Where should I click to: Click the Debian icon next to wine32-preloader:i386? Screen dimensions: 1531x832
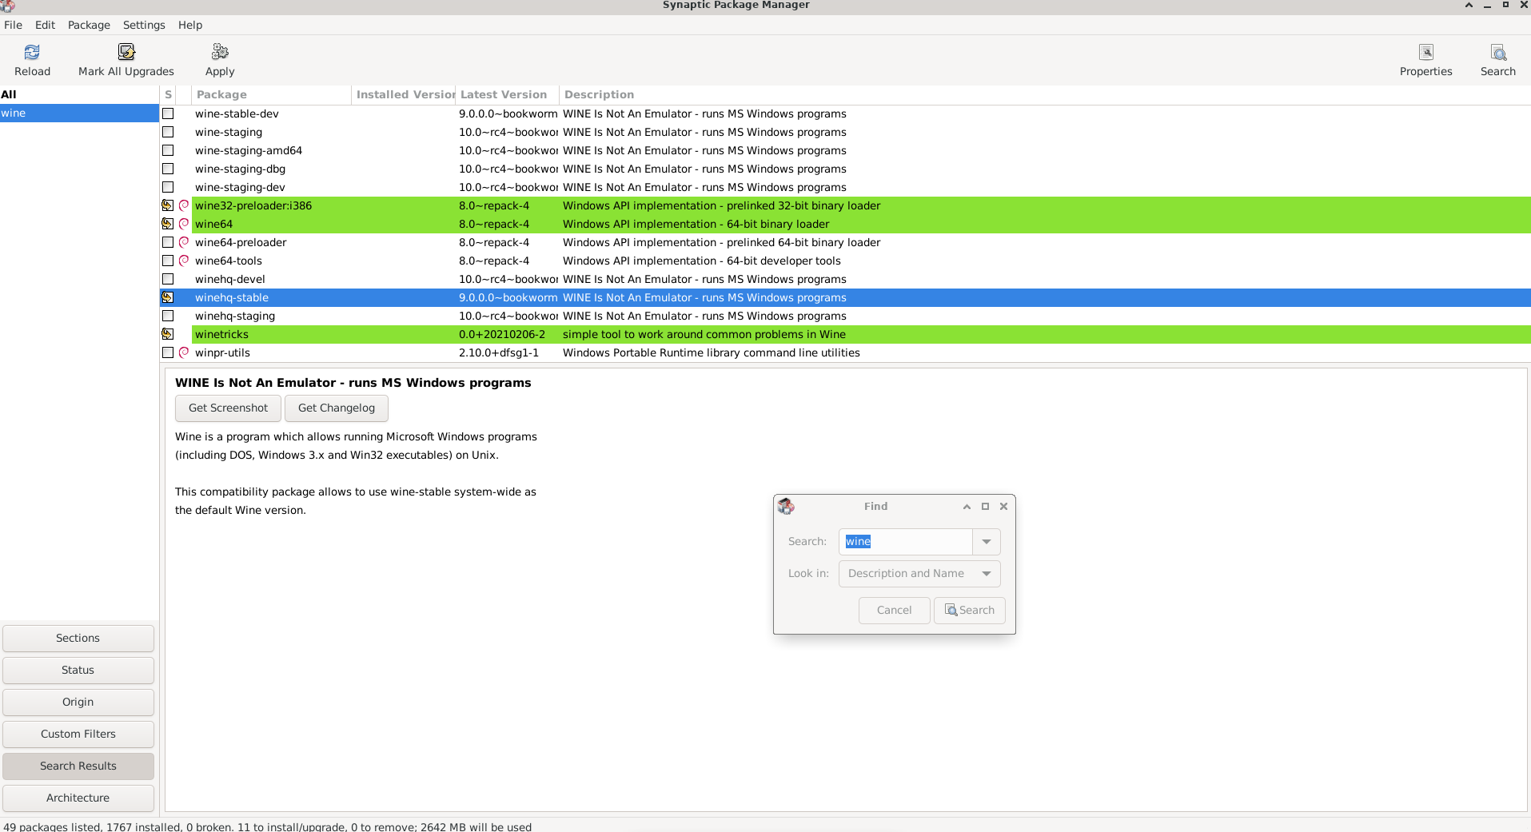pos(184,205)
